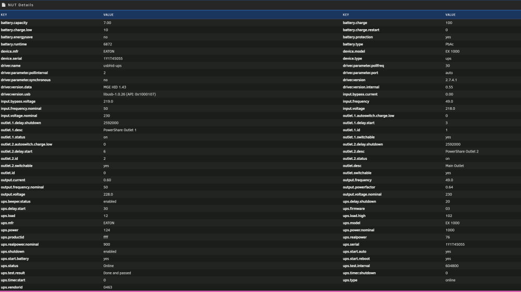Click the ups.realpower key
Screen dimensions: 521x292
coord(355,237)
